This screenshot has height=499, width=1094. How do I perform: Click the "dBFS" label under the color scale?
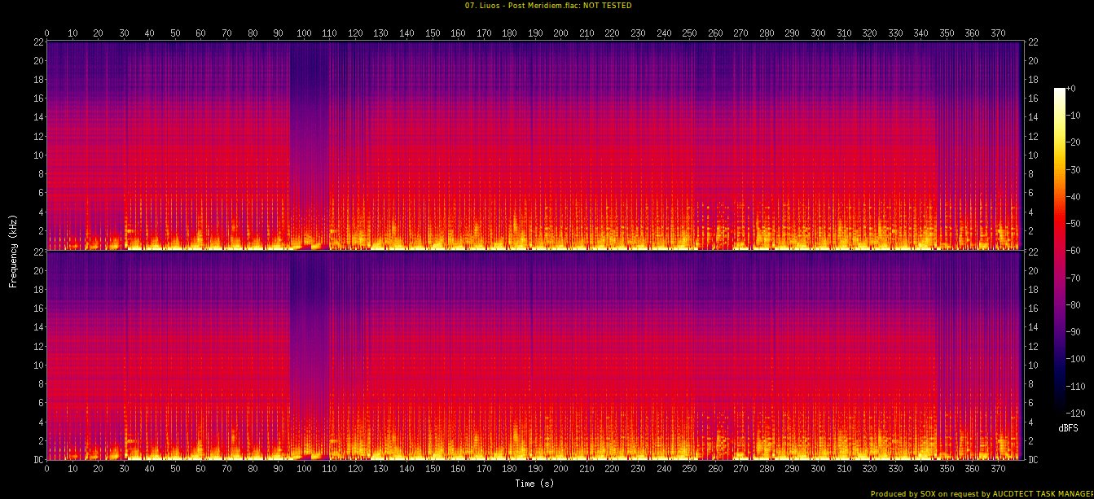click(x=1069, y=428)
